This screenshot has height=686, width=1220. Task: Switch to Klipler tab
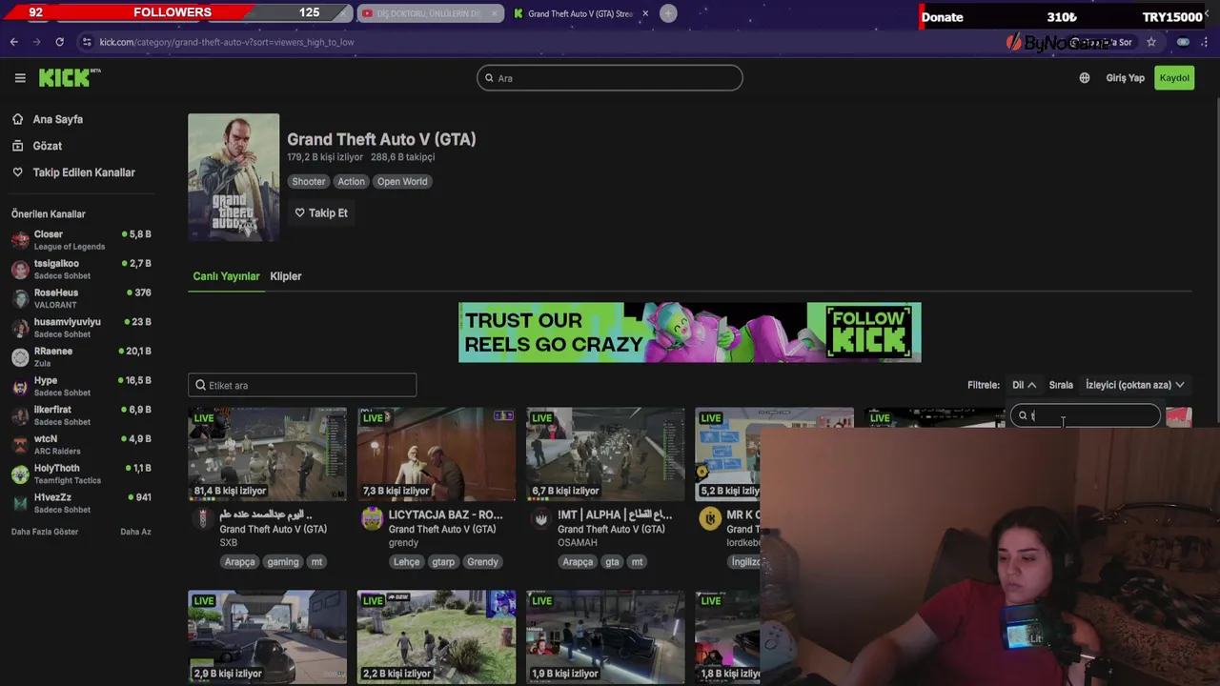(x=286, y=276)
